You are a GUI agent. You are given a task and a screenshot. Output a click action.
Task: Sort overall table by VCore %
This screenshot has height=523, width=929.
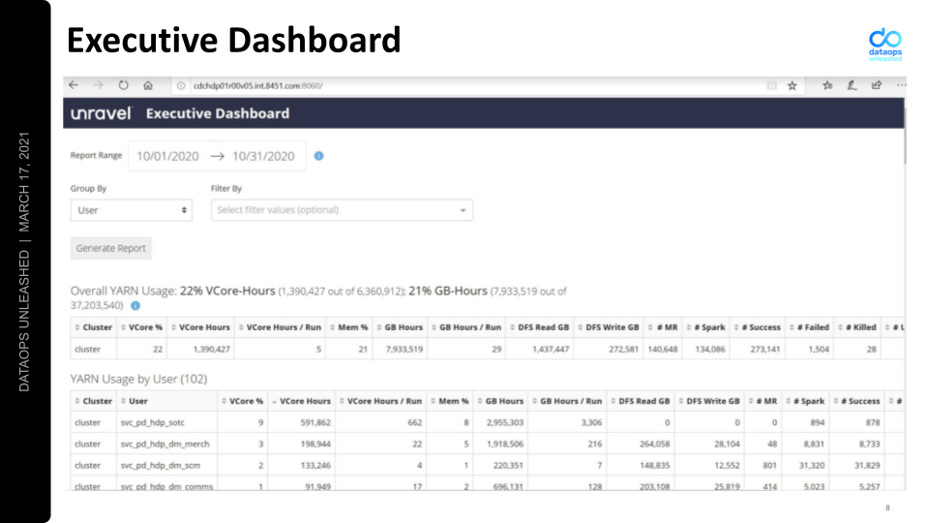point(141,327)
